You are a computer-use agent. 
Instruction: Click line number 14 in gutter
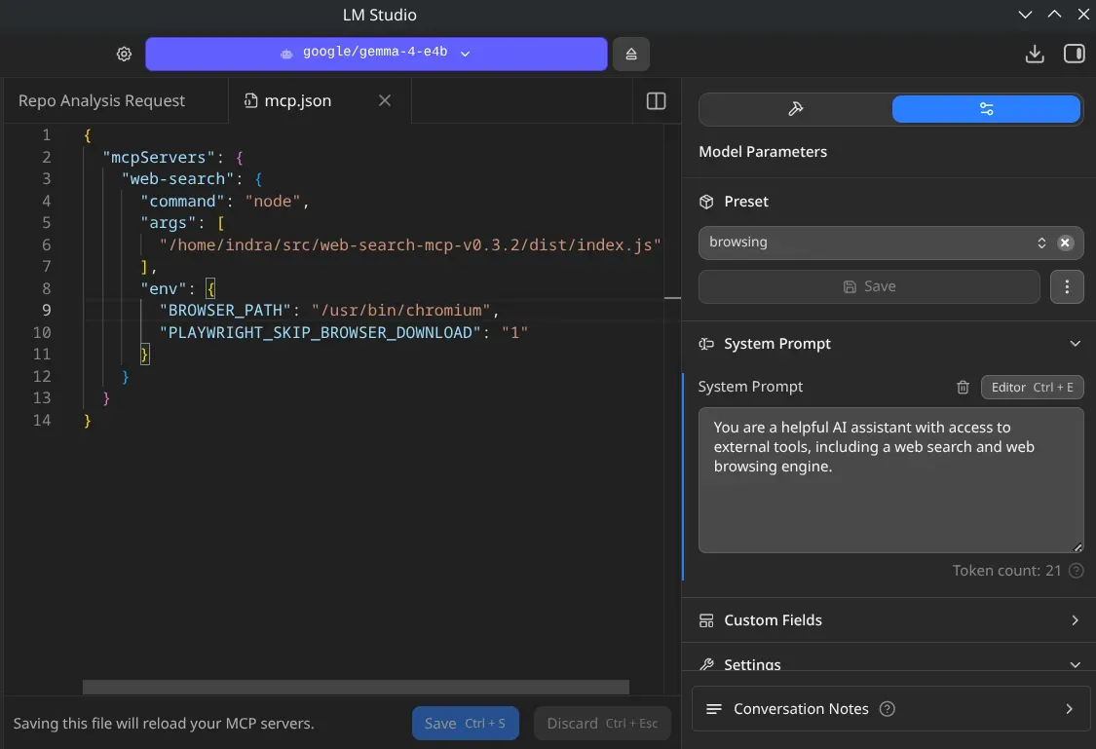coord(42,421)
